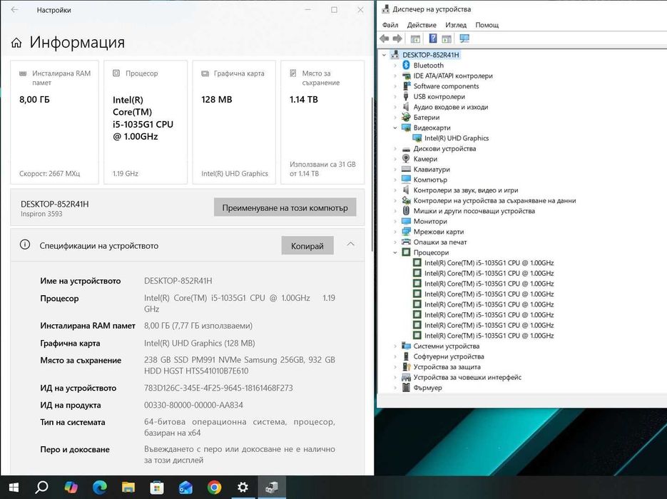Image resolution: width=667 pixels, height=499 pixels.
Task: Open Microsoft Store from taskbar
Action: coord(157,487)
